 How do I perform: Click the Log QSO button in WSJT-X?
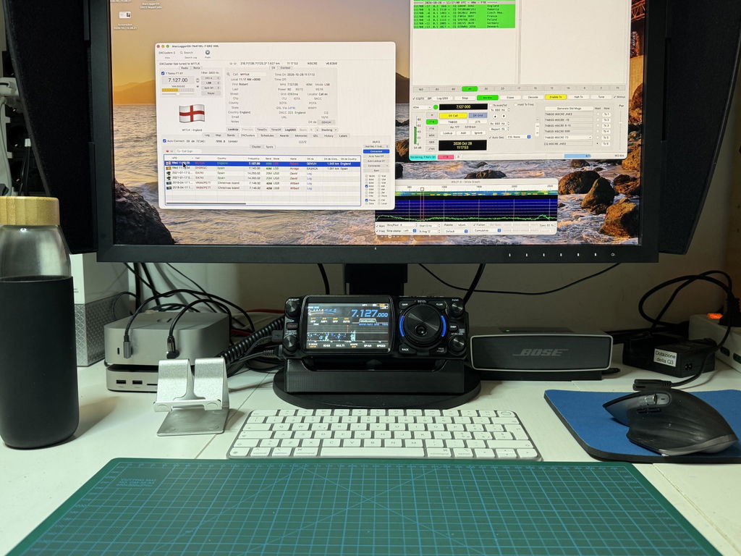(443, 98)
